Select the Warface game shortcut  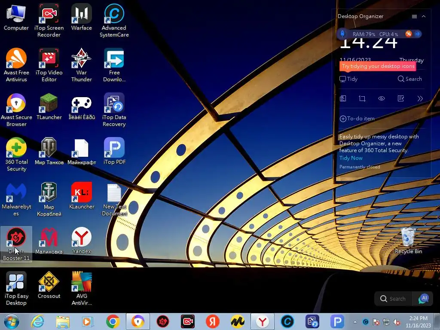click(81, 17)
